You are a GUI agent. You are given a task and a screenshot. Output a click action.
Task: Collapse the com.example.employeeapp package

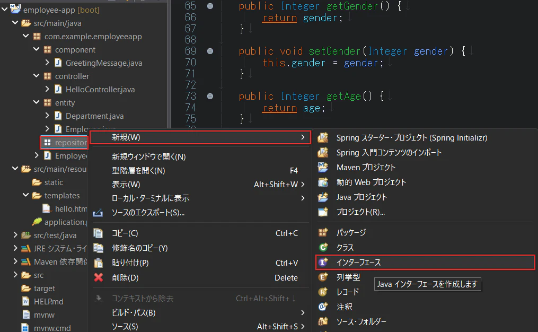click(x=26, y=36)
